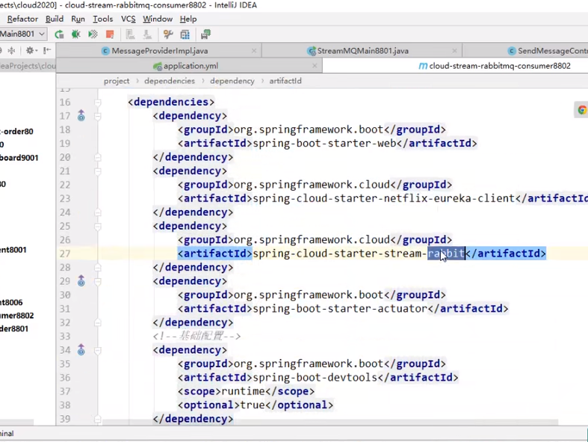Close the application.yml tab
Image resolution: width=588 pixels, height=442 pixels.
tap(315, 66)
